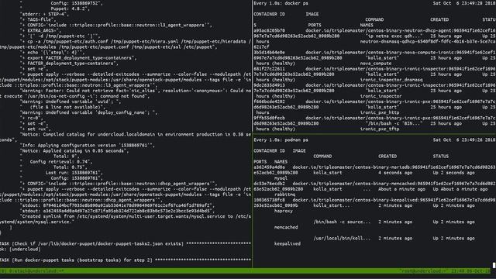Click the keepalived container name
496x279 pixels.
(288, 244)
